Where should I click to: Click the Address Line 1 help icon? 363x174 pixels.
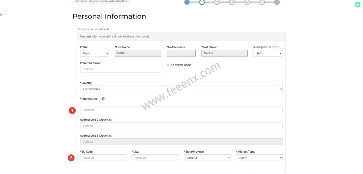point(103,99)
